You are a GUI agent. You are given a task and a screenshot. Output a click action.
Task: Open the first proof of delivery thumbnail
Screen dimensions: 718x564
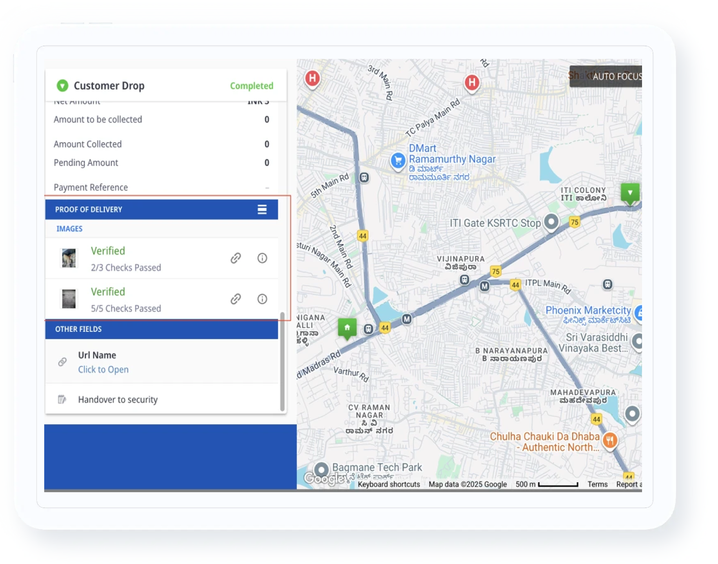point(69,258)
